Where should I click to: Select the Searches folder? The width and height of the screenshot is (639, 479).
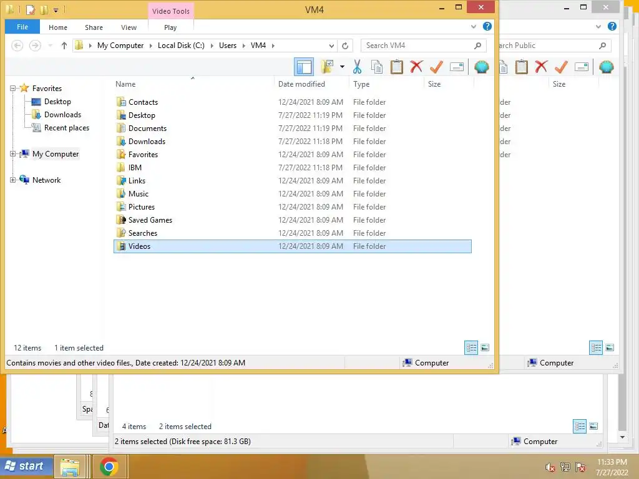tap(293, 233)
